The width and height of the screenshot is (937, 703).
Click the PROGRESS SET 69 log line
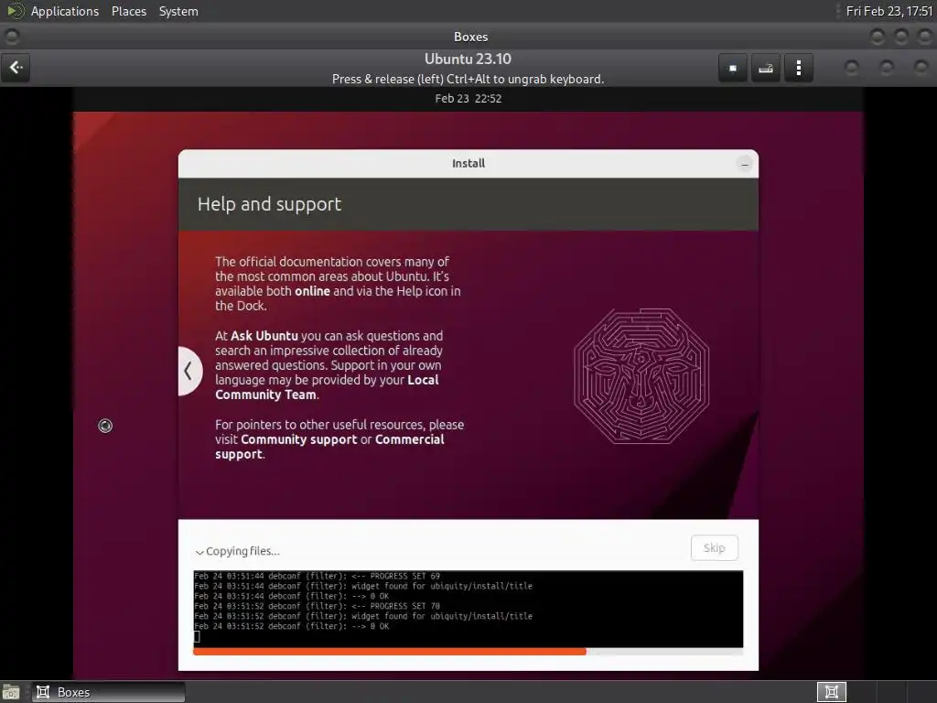click(318, 577)
